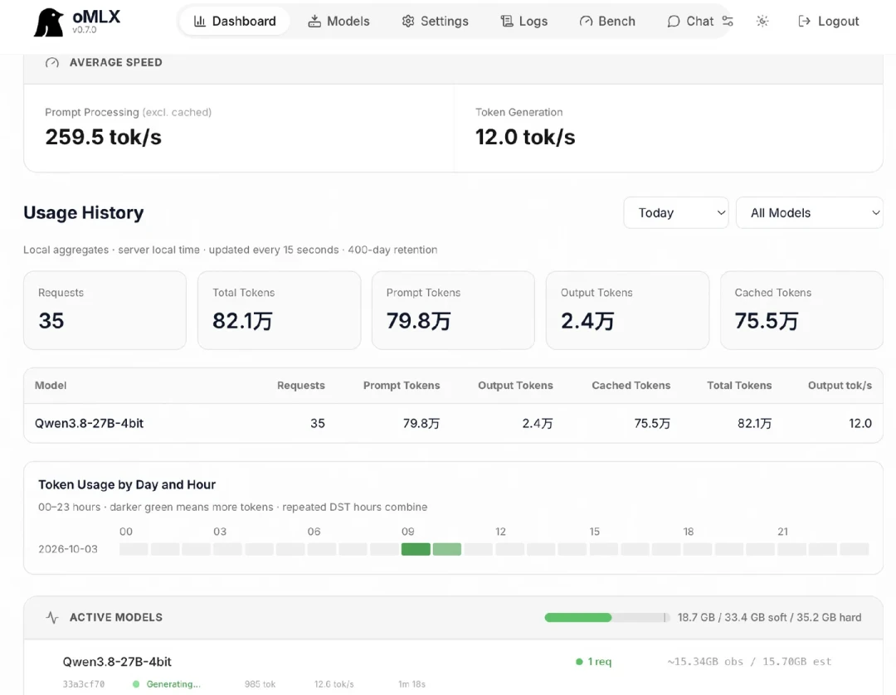The height and width of the screenshot is (695, 896).
Task: Click the memory usage progress bar
Action: click(x=606, y=617)
